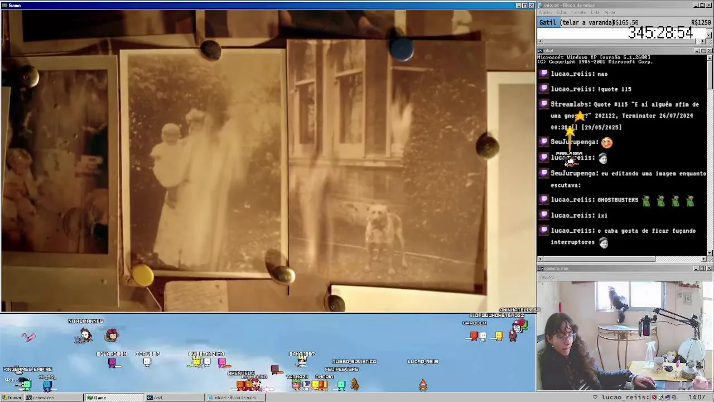Screen dimensions: 714x402
Task: Click the text 'lucao_reiis: ixi' in chat
Action: click(579, 216)
